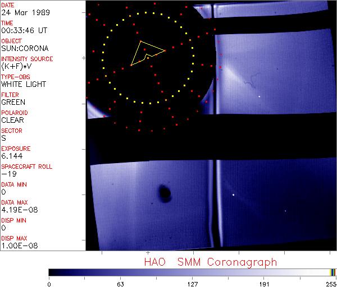Click the HAO SMM Coronagraph title
337x287 pixels.
coord(210,261)
